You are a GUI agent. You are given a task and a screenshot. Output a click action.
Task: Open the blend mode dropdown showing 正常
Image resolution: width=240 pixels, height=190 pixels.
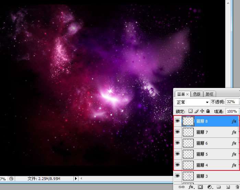click(192, 102)
